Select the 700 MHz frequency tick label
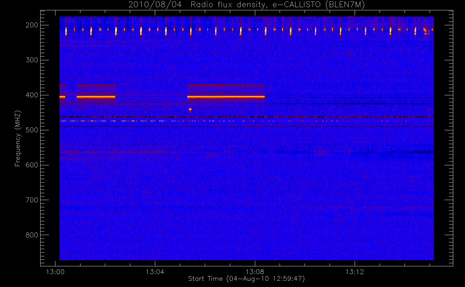Screen dimensions: 465x287 32,200
